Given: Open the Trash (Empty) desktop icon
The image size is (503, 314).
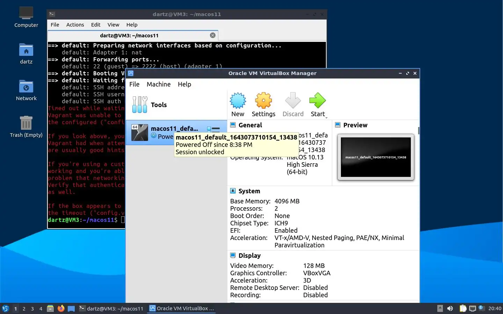Looking at the screenshot, I should tap(26, 127).
